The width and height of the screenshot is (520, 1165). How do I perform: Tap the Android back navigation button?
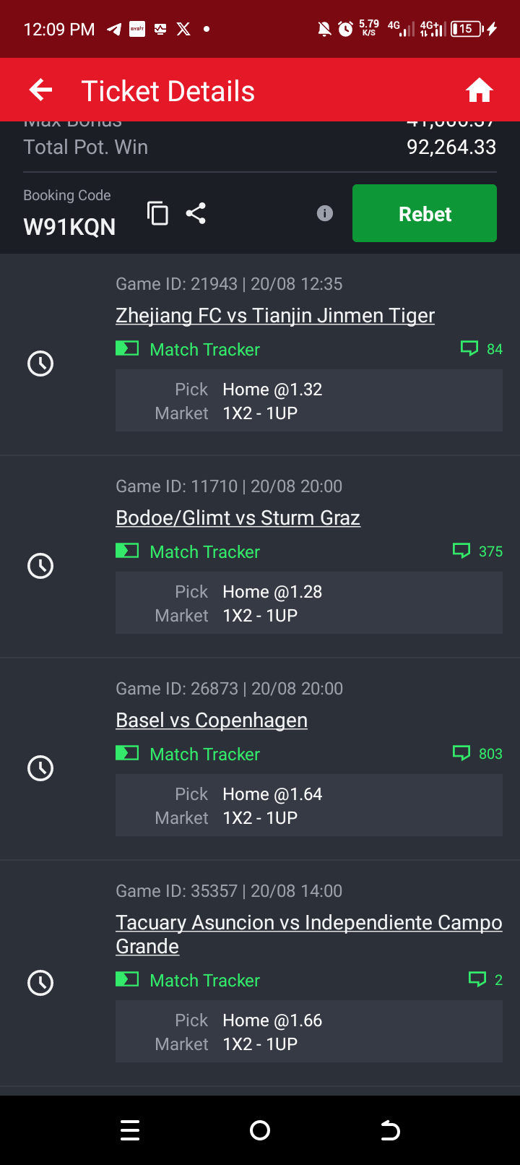390,1130
